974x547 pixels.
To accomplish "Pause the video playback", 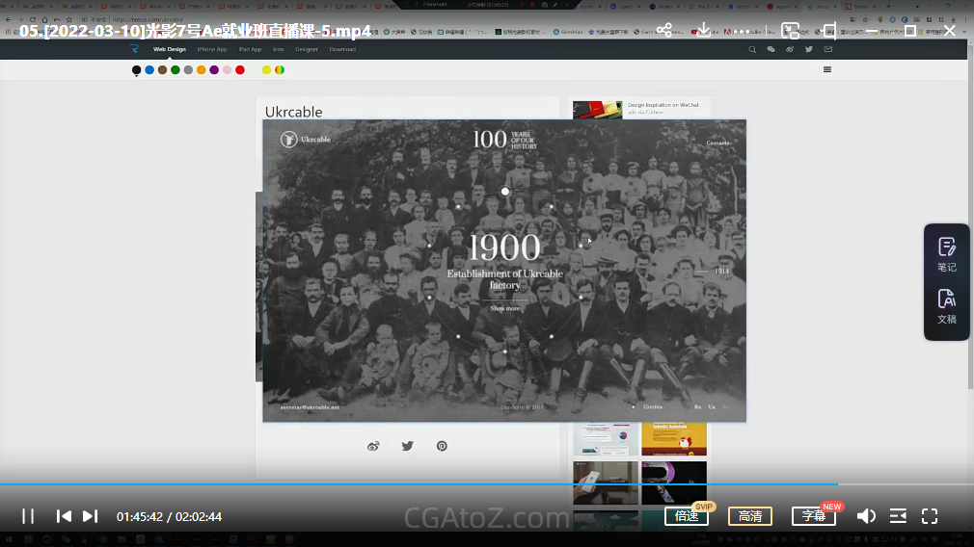I will point(28,516).
